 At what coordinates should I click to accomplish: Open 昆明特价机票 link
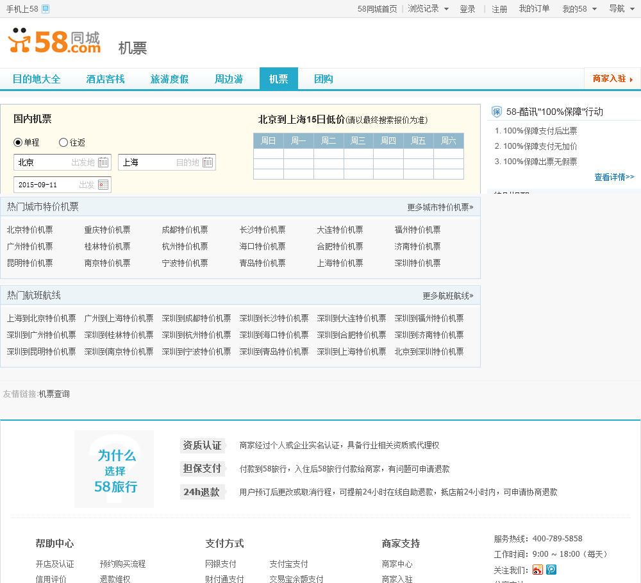coord(30,263)
